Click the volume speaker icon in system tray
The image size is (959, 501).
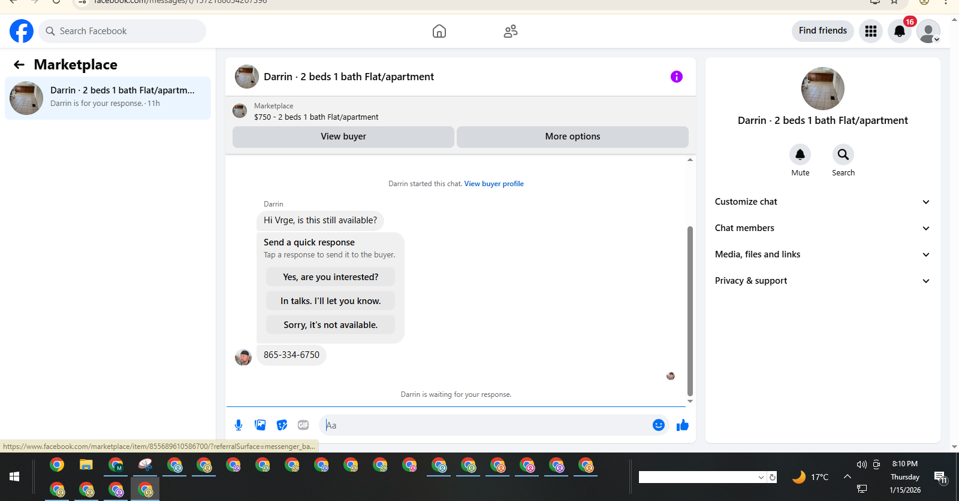(x=862, y=464)
